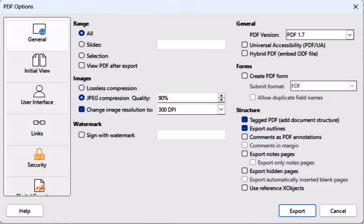Click the watermark text input field
The width and height of the screenshot is (364, 224).
click(x=191, y=135)
